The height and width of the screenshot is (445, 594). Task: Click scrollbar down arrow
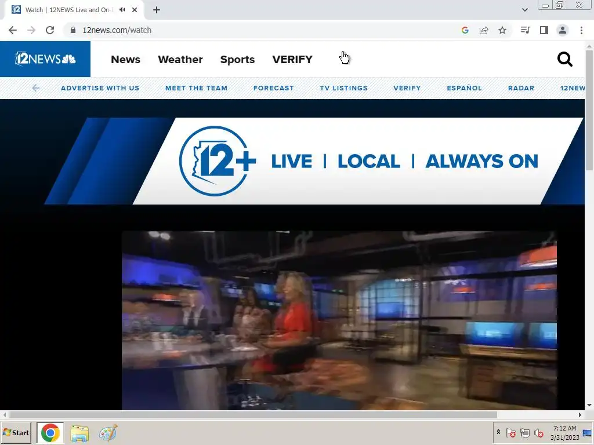[x=589, y=405]
